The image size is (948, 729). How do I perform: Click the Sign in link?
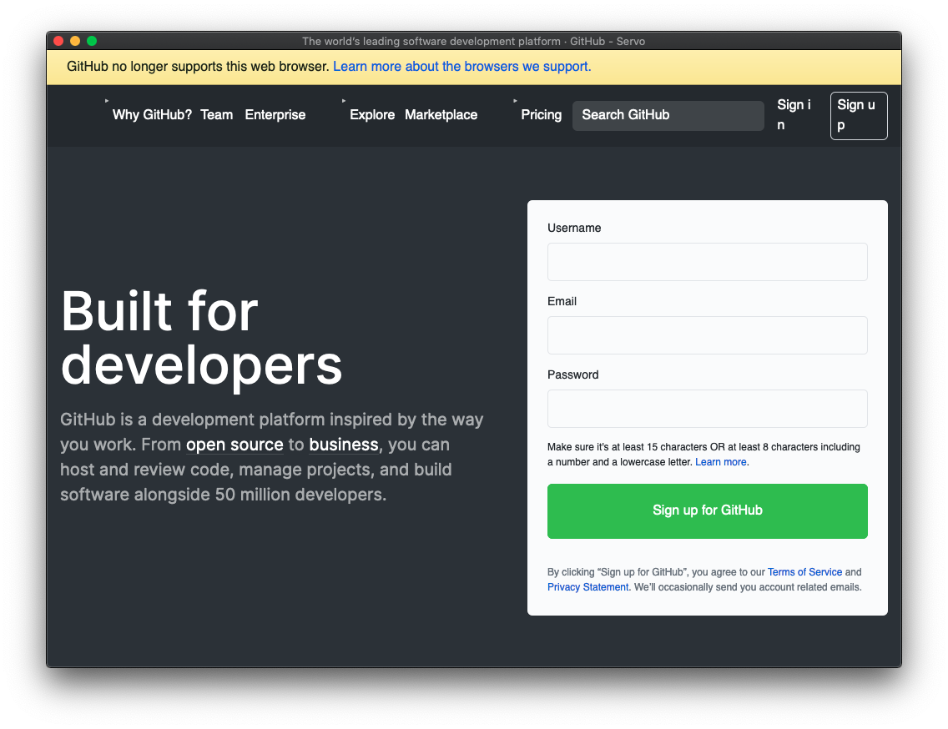click(794, 115)
